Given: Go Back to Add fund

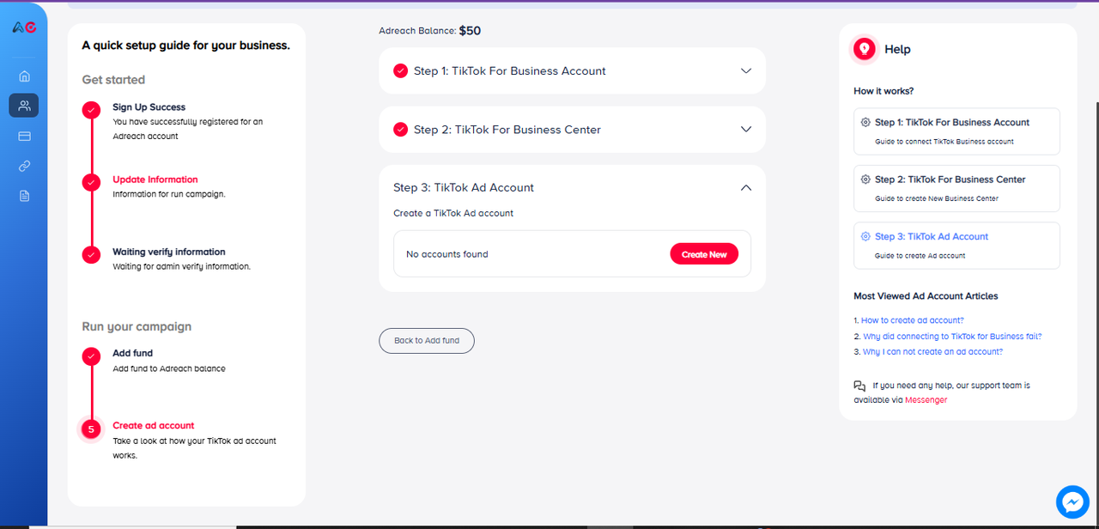Looking at the screenshot, I should click(427, 341).
